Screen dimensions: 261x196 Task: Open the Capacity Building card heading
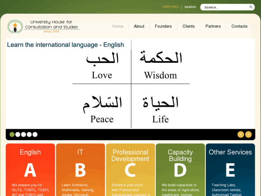click(180, 155)
